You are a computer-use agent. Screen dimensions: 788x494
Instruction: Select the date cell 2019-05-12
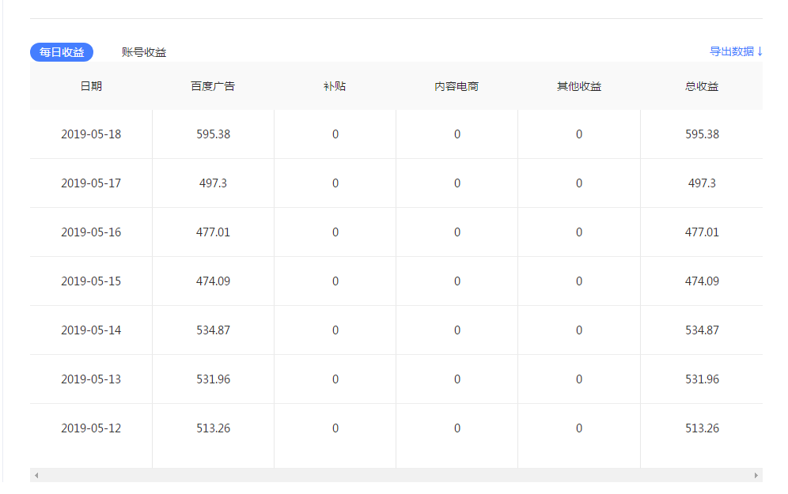(91, 428)
